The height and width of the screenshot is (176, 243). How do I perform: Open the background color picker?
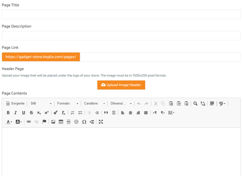point(19,122)
